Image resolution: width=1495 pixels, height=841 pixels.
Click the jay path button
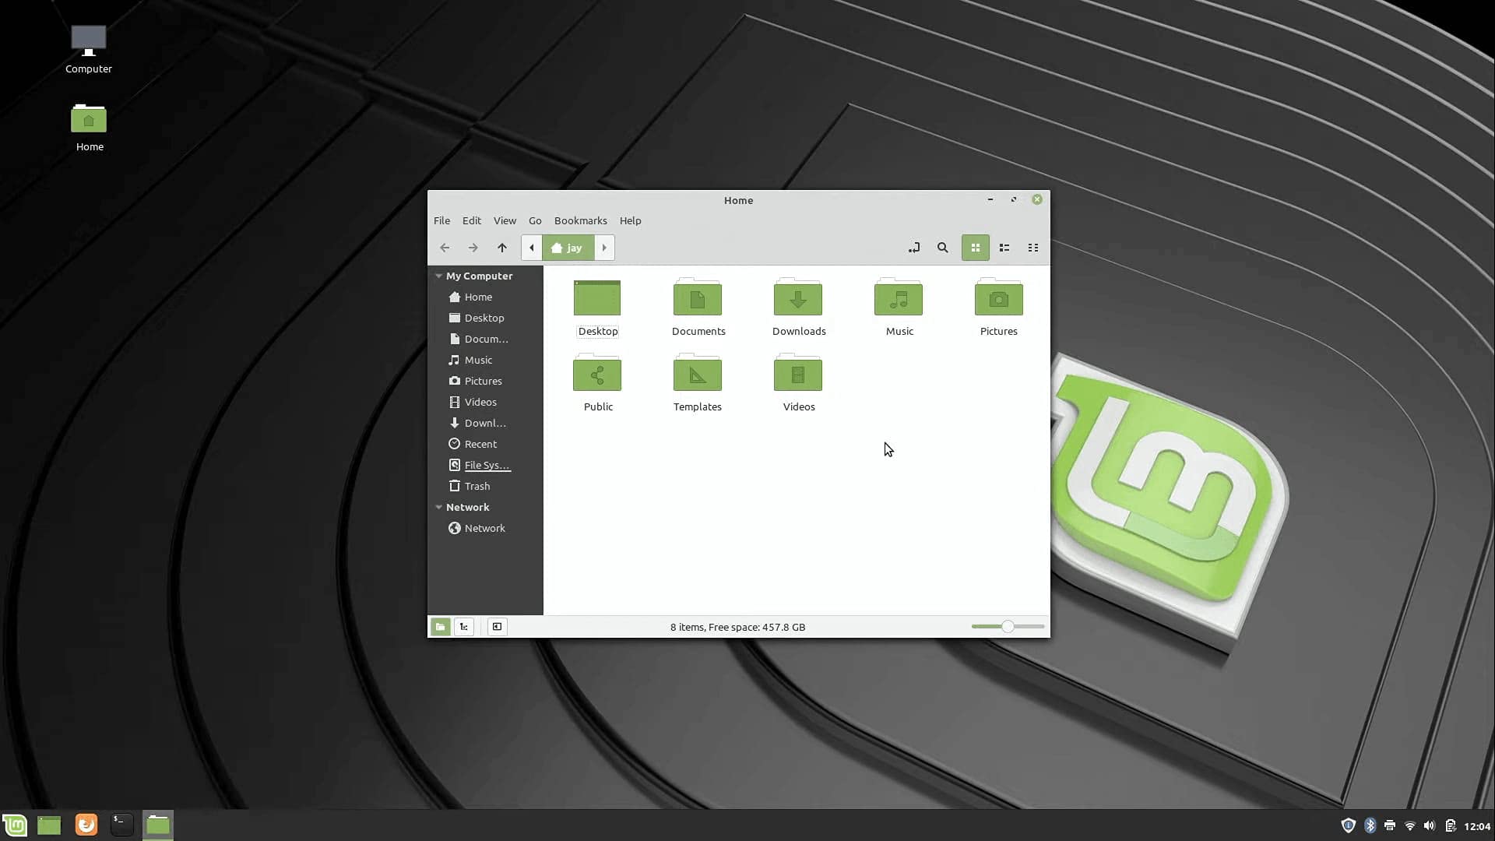click(x=568, y=248)
